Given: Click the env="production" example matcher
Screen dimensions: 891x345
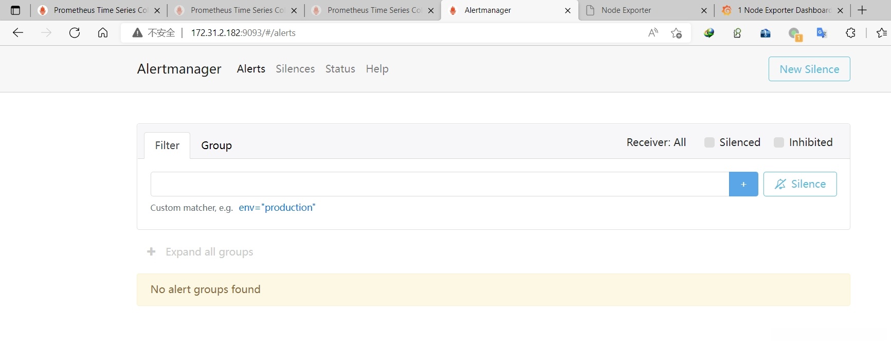Looking at the screenshot, I should 277,208.
